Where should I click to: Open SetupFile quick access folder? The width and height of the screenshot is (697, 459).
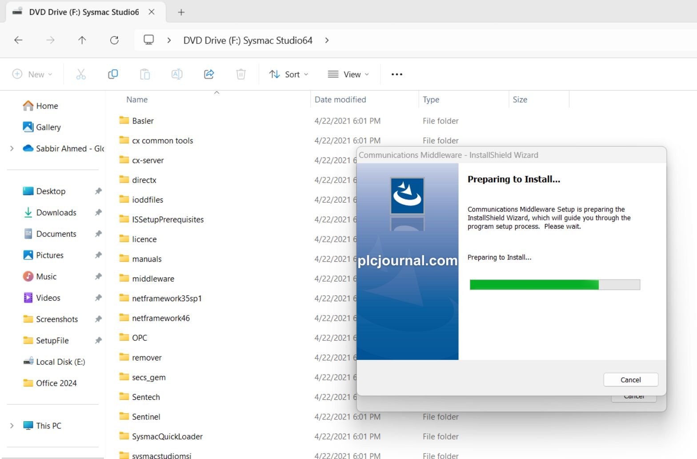coord(46,340)
